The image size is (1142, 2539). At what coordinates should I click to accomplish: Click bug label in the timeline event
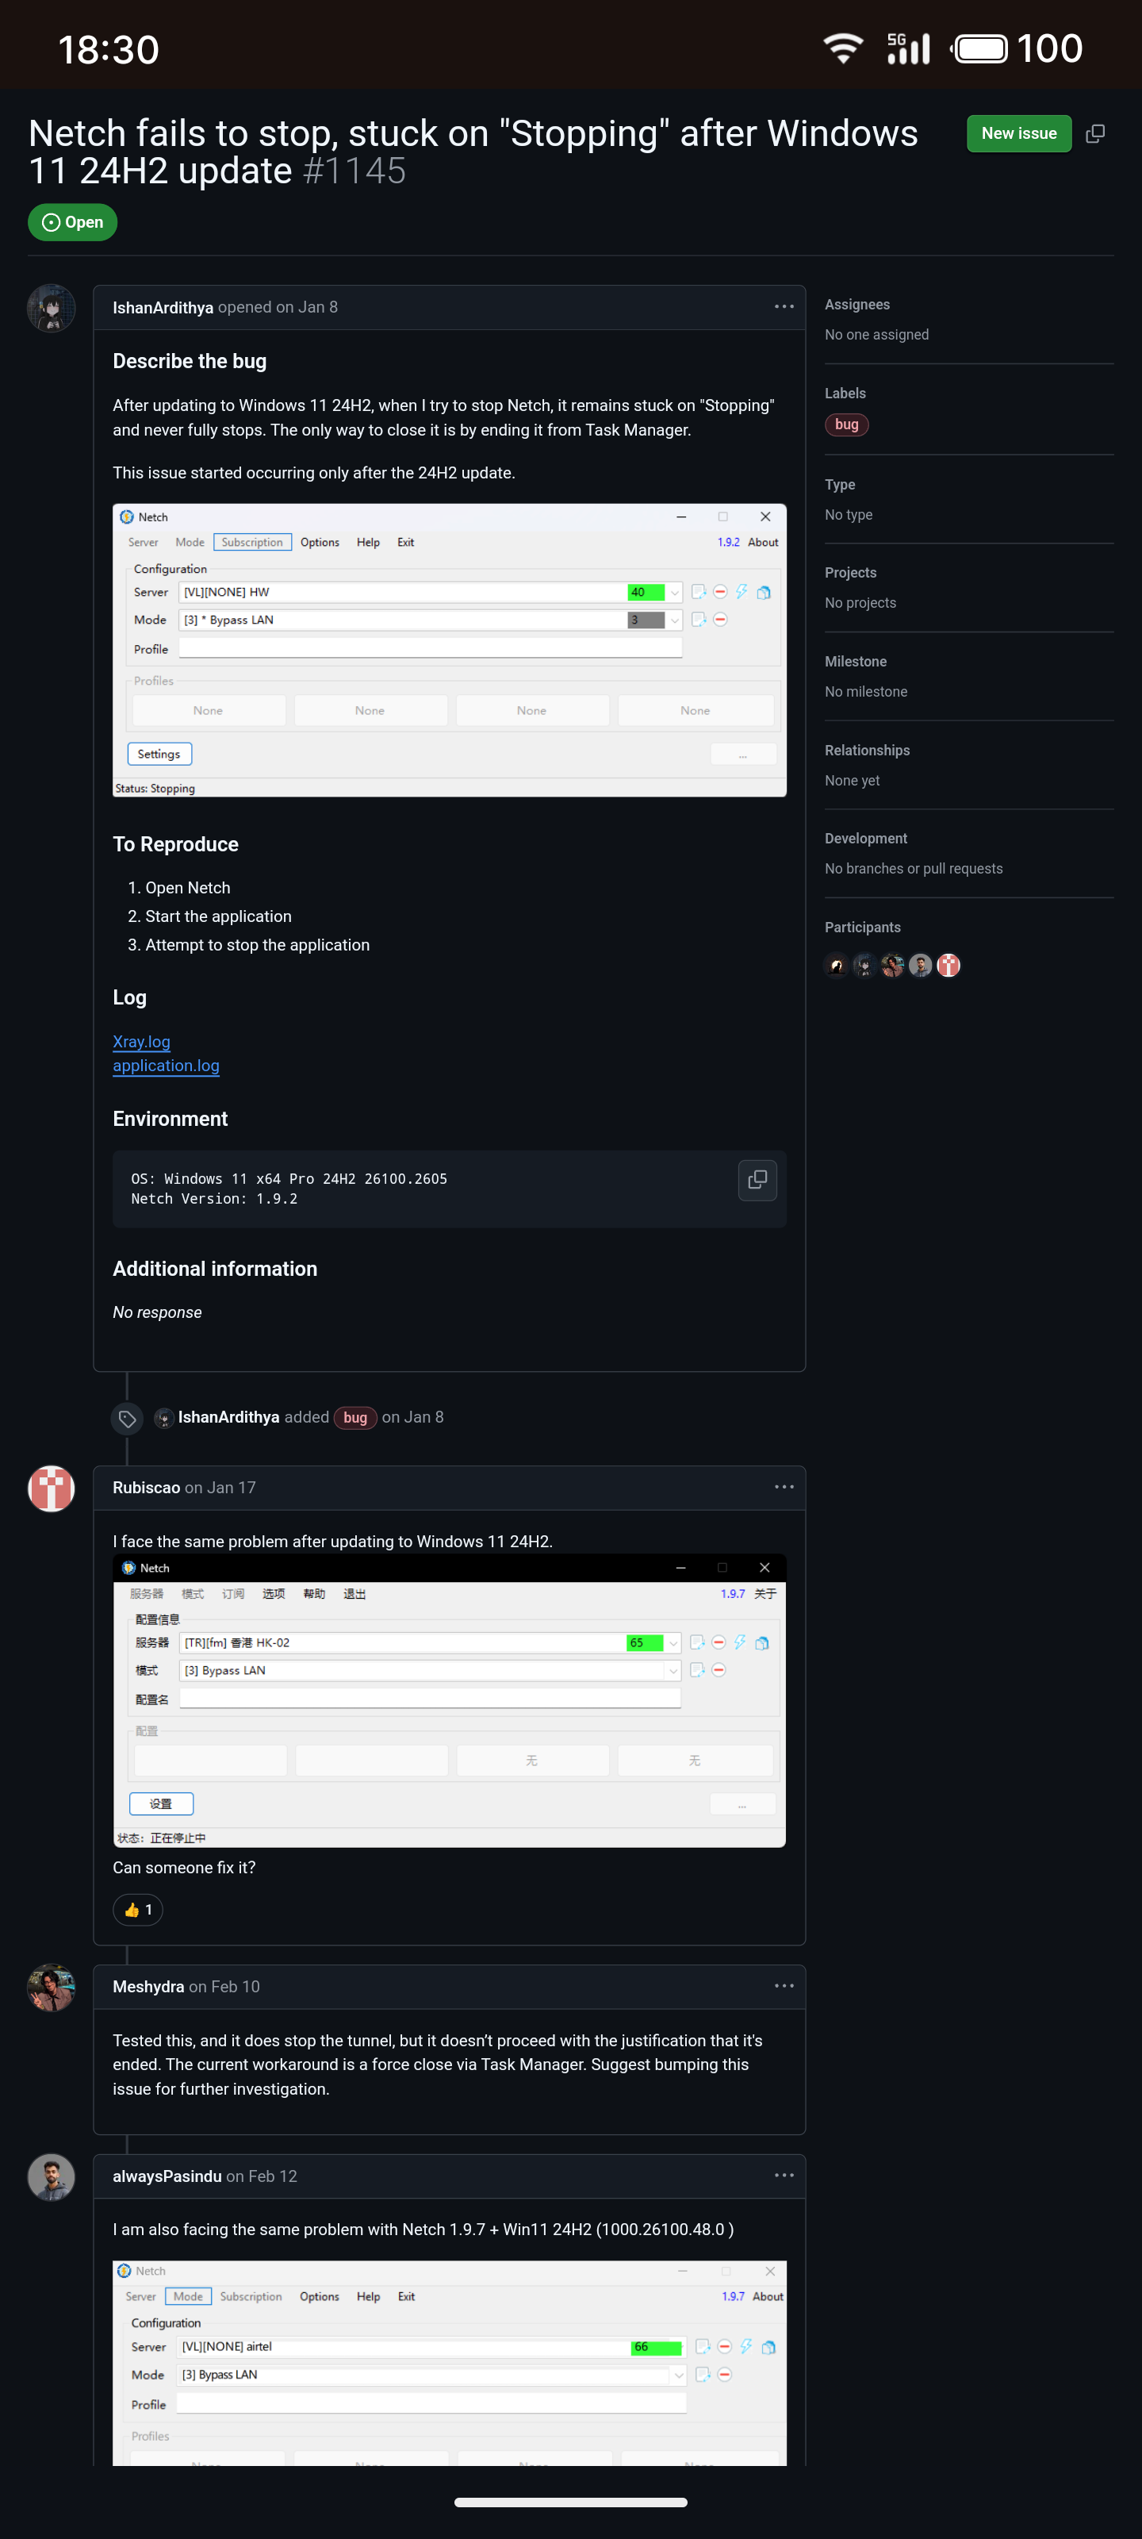(354, 1417)
